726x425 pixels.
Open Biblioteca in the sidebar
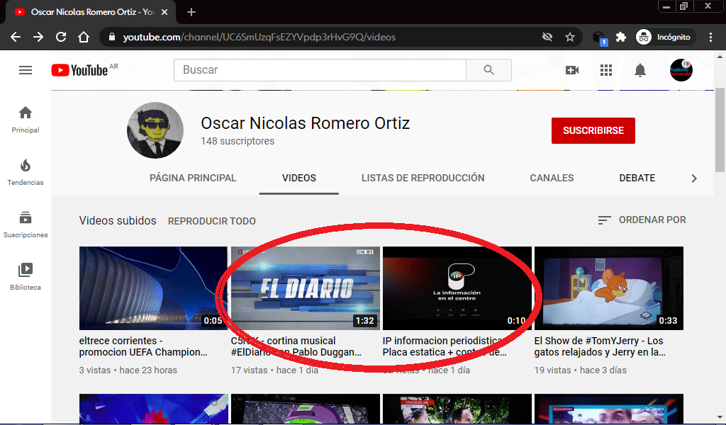point(26,277)
